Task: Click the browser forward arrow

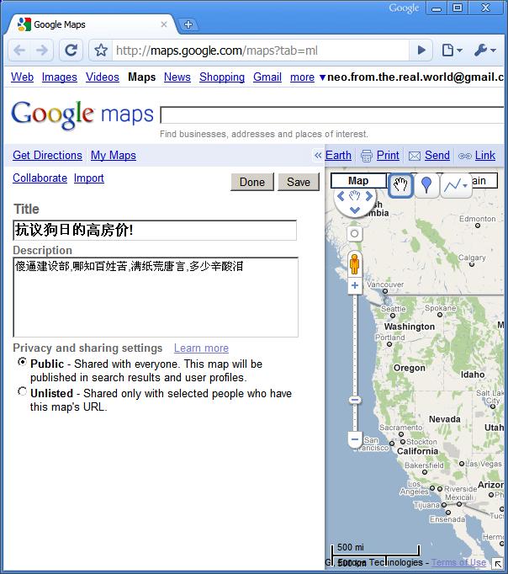Action: click(x=42, y=50)
